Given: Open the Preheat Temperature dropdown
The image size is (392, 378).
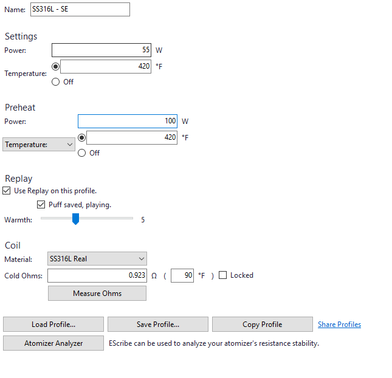Looking at the screenshot, I should 39,145.
